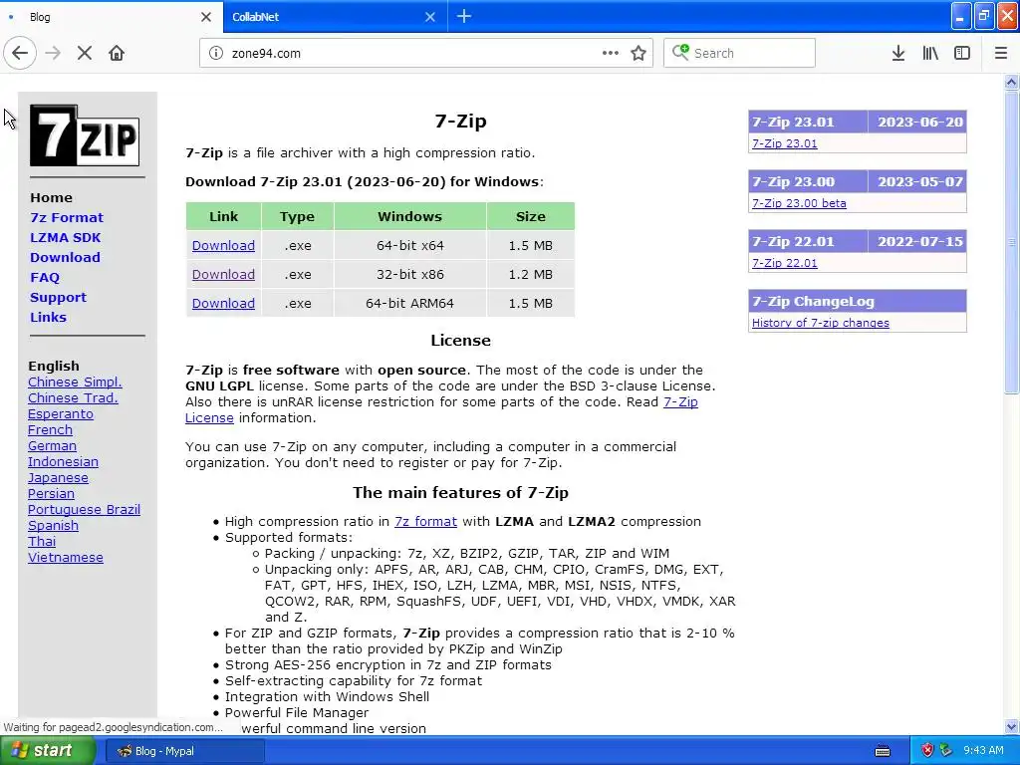Switch to the Blog tab
The width and height of the screenshot is (1020, 765).
[x=112, y=17]
